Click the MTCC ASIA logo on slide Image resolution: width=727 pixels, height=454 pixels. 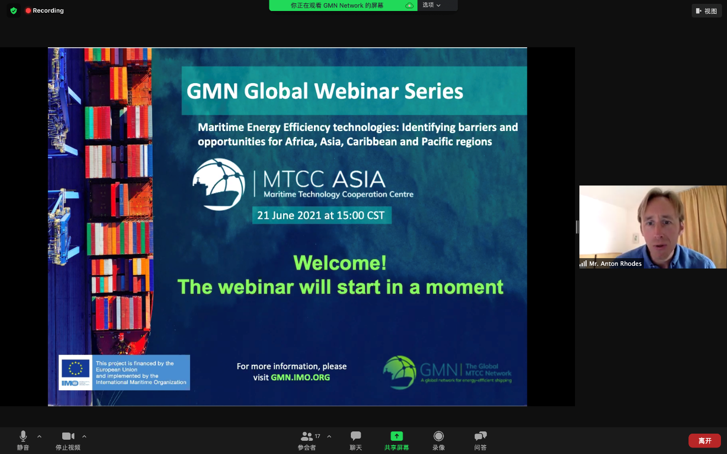(x=303, y=184)
